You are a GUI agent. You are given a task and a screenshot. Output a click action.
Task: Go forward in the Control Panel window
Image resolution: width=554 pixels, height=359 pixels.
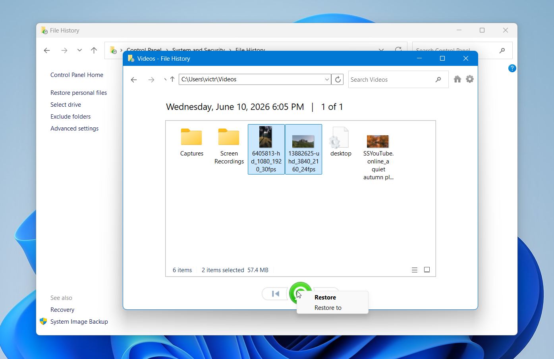[64, 50]
